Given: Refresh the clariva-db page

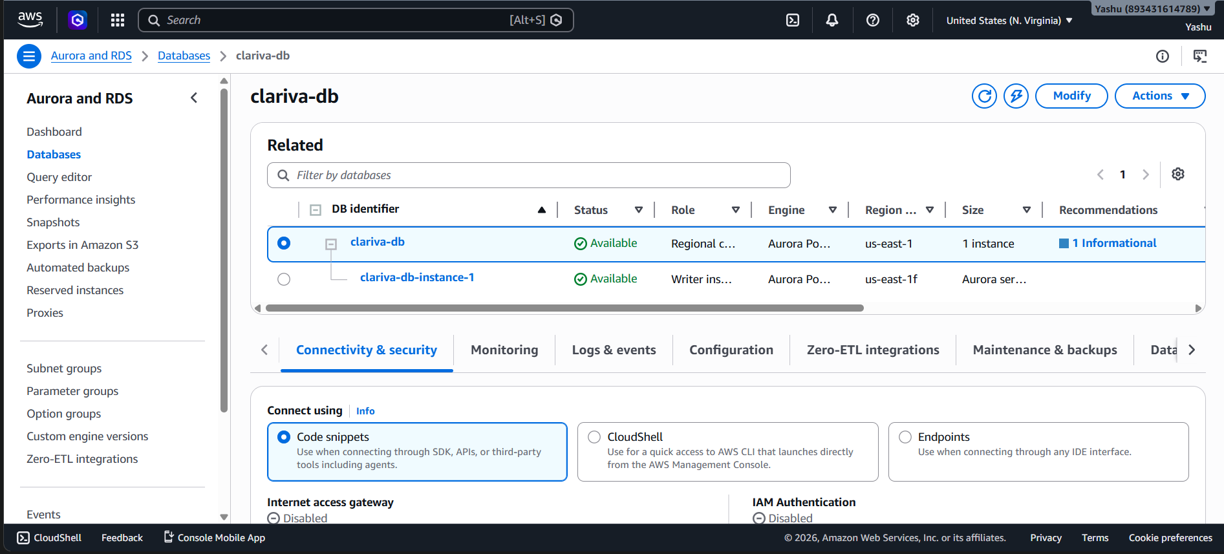Looking at the screenshot, I should [984, 96].
